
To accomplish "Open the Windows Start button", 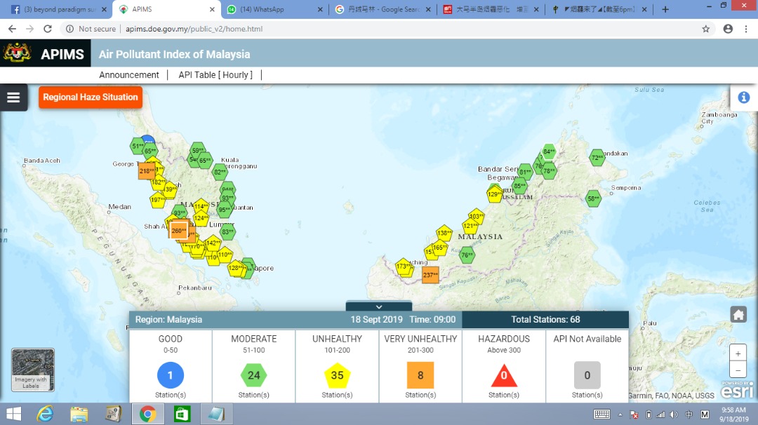I will [13, 414].
